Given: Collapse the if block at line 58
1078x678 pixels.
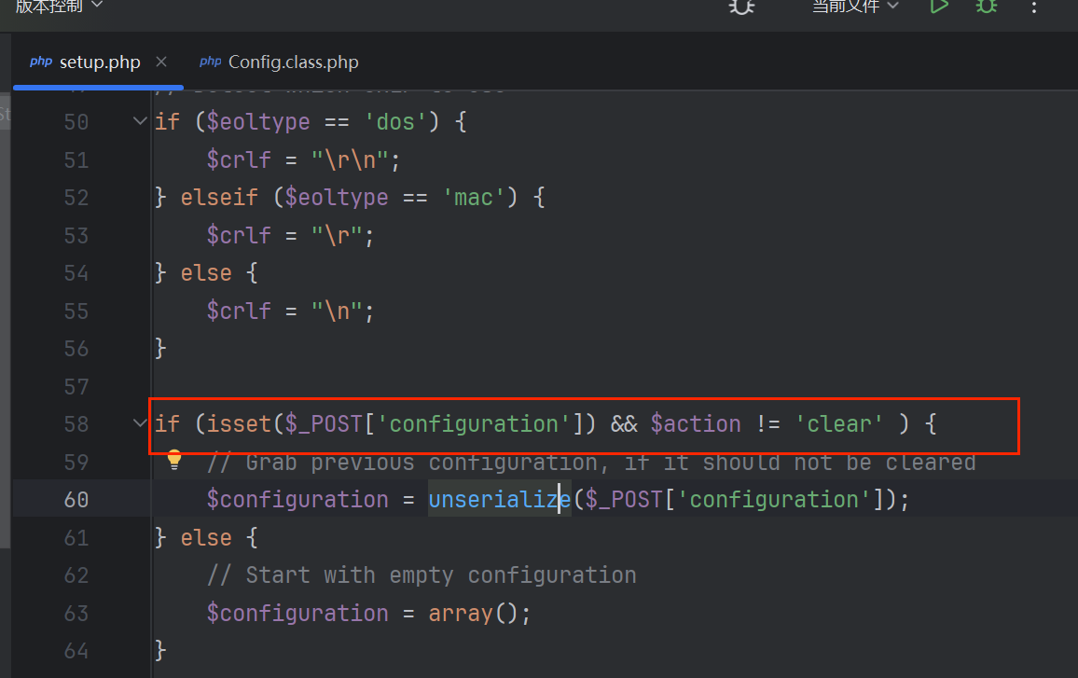Looking at the screenshot, I should coord(140,423).
